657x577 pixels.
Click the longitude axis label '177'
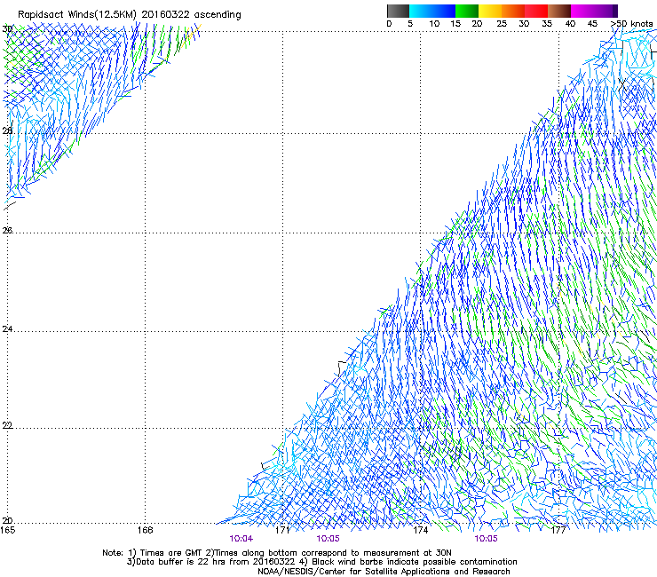pyautogui.click(x=558, y=530)
